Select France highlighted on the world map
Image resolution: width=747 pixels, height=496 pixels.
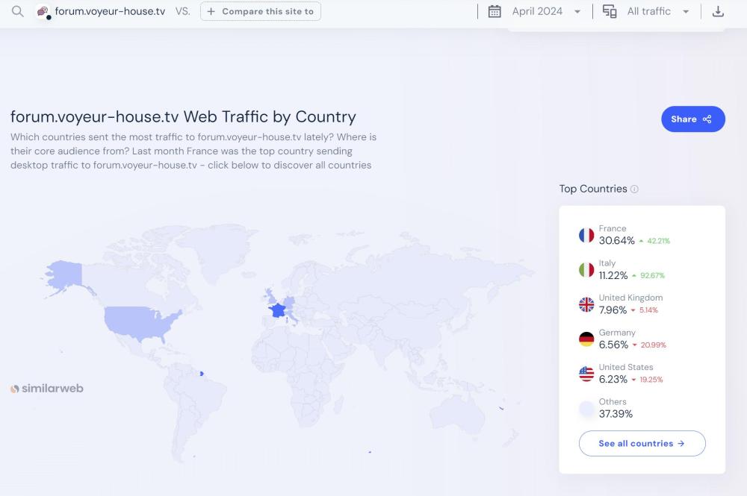point(278,309)
